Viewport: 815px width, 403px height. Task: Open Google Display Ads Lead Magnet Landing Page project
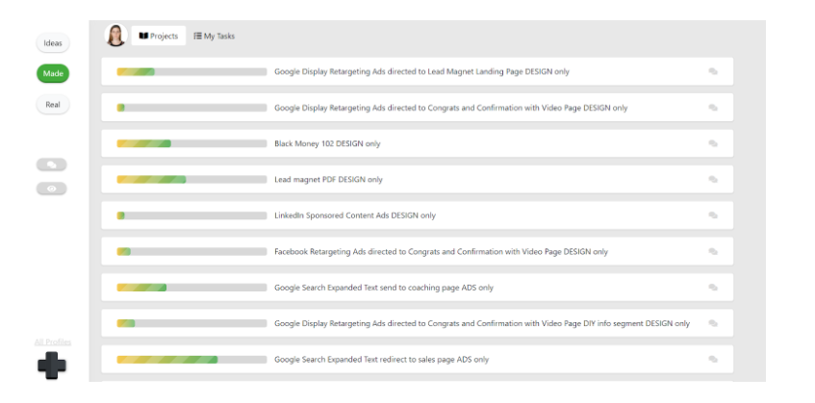click(421, 72)
